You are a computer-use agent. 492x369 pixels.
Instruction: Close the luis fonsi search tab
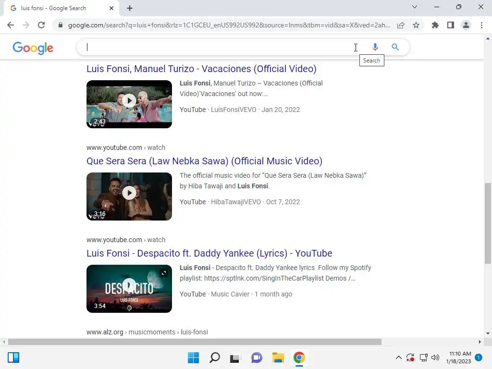click(x=111, y=8)
